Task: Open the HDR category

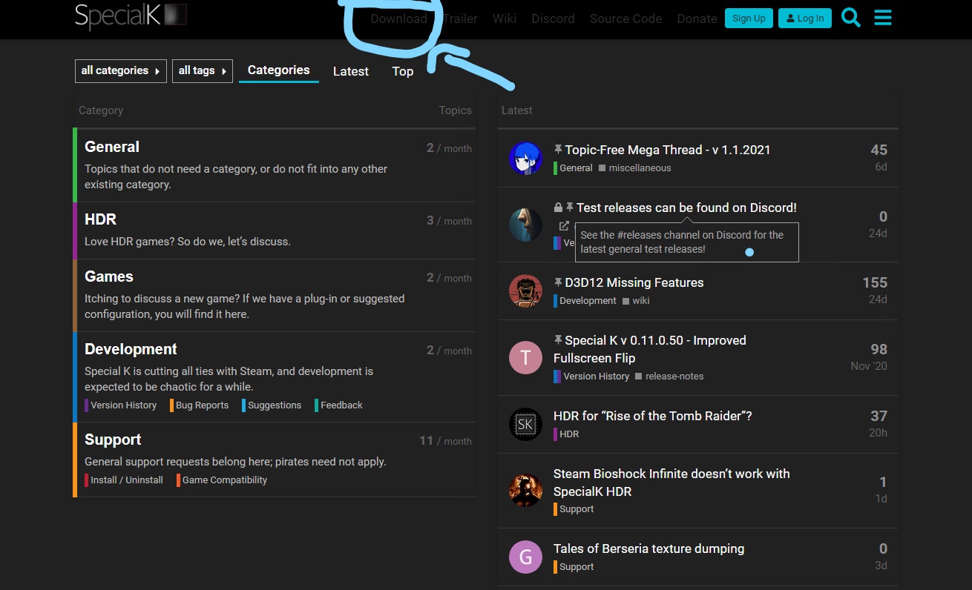Action: pos(100,219)
